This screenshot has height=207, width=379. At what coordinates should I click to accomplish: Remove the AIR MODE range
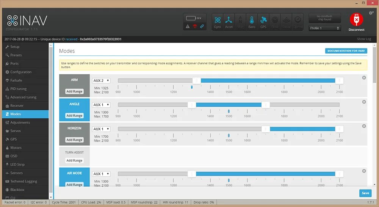(364, 171)
